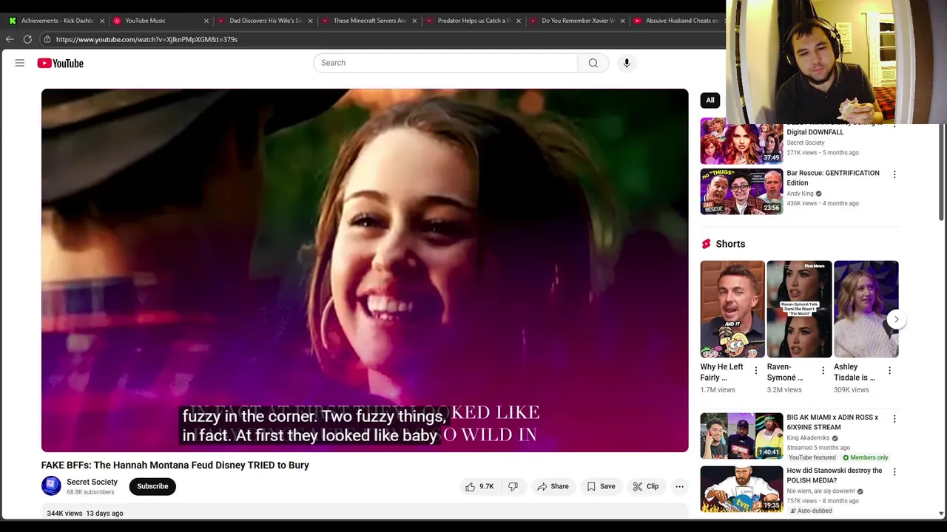947x532 pixels.
Task: Subscribe to Secret Society channel
Action: 152,486
